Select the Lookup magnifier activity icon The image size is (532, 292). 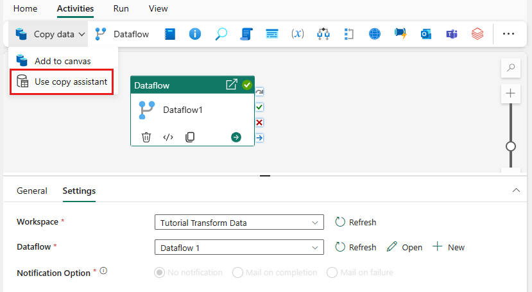pos(221,34)
